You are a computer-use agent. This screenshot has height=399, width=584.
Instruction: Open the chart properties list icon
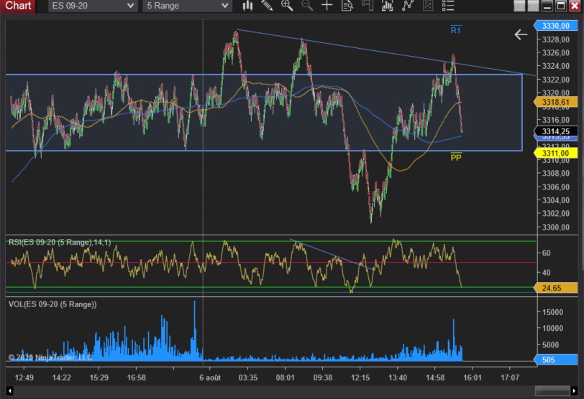[x=448, y=6]
